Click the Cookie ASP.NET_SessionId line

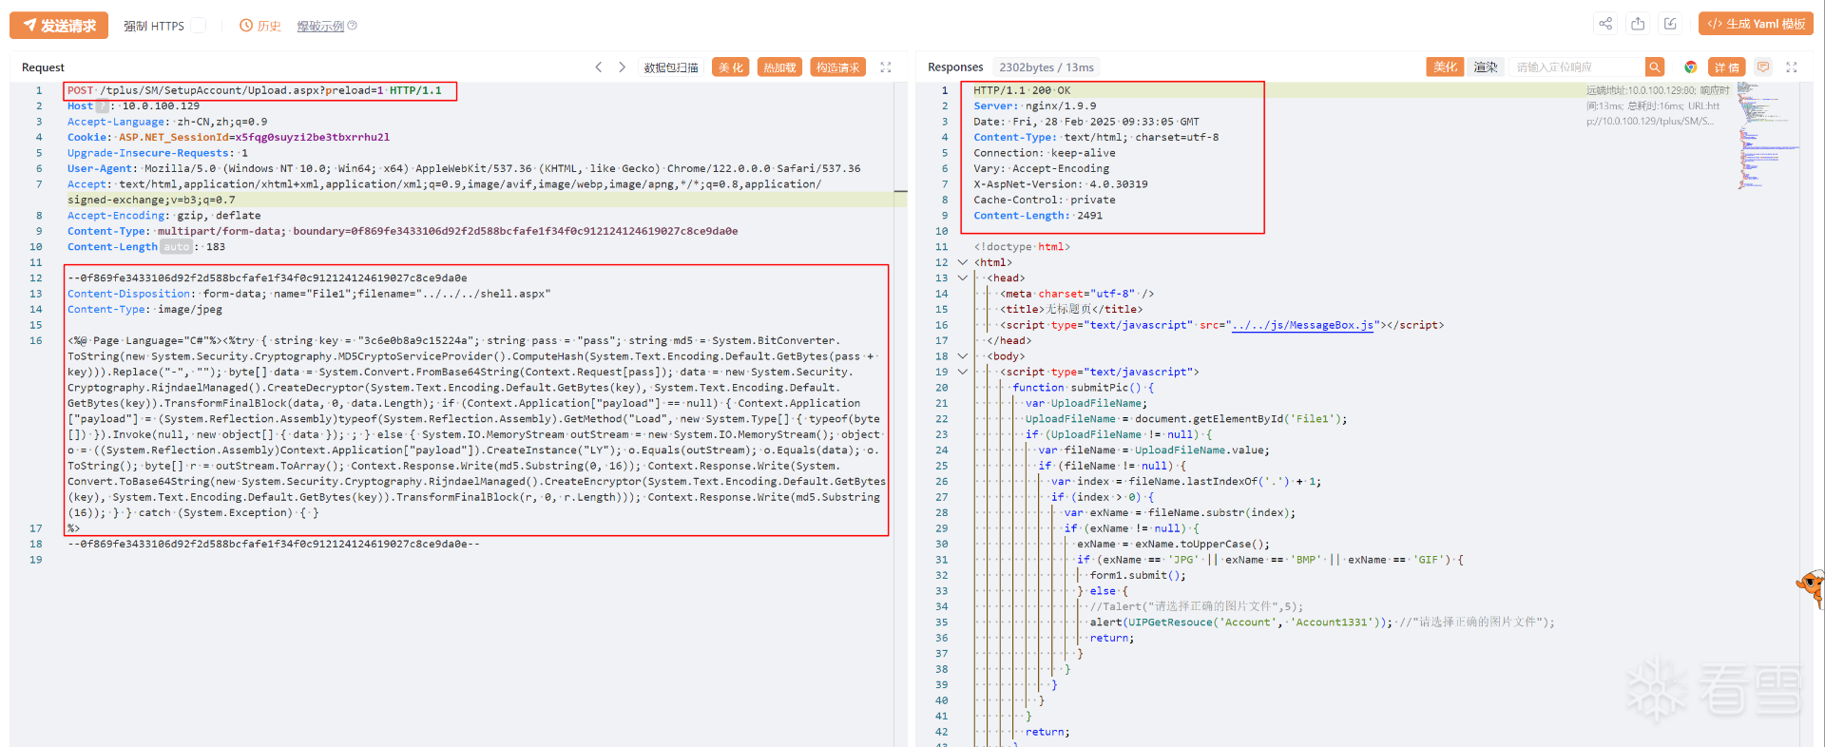tap(229, 138)
